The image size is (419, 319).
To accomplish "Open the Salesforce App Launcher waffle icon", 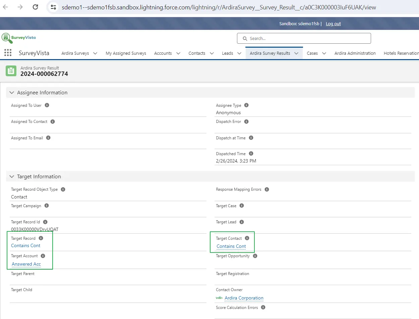I will pos(7,53).
